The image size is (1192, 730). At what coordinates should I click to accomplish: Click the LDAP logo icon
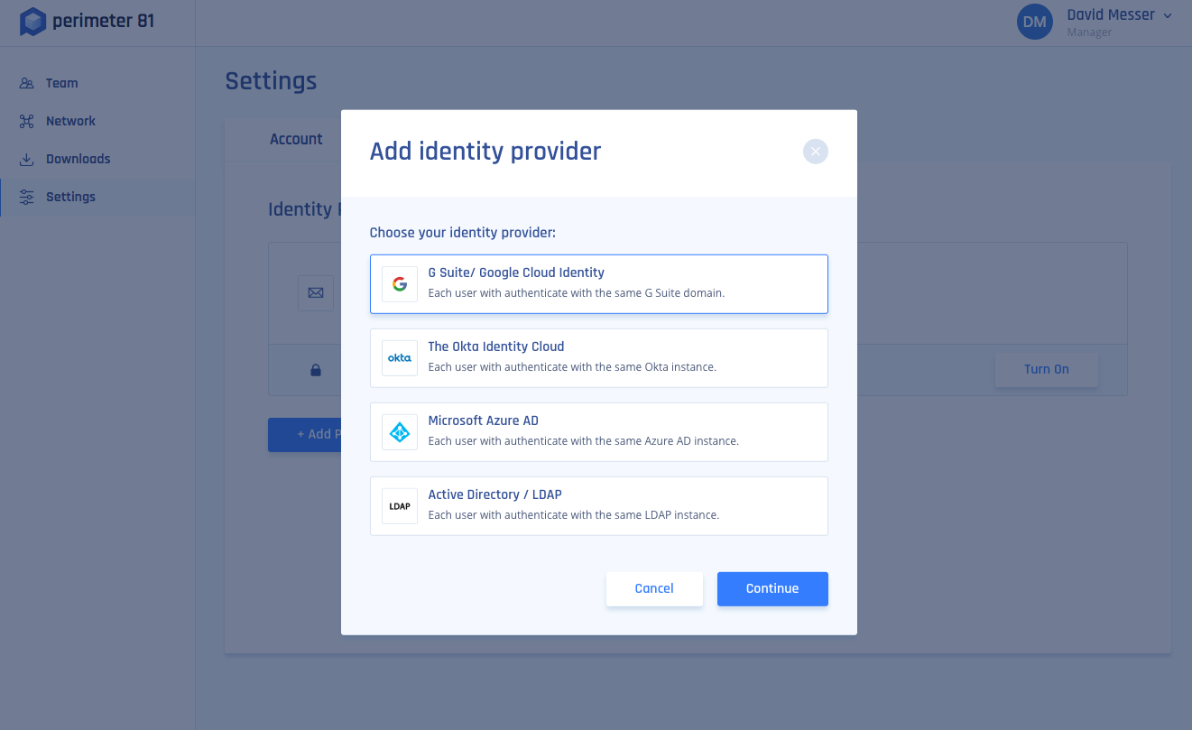[400, 506]
